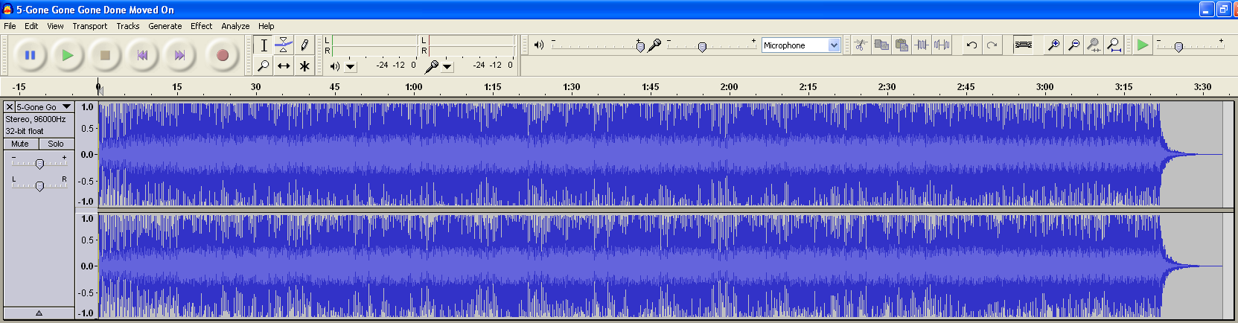Select the Zoom (magnifier) tool

pos(264,66)
